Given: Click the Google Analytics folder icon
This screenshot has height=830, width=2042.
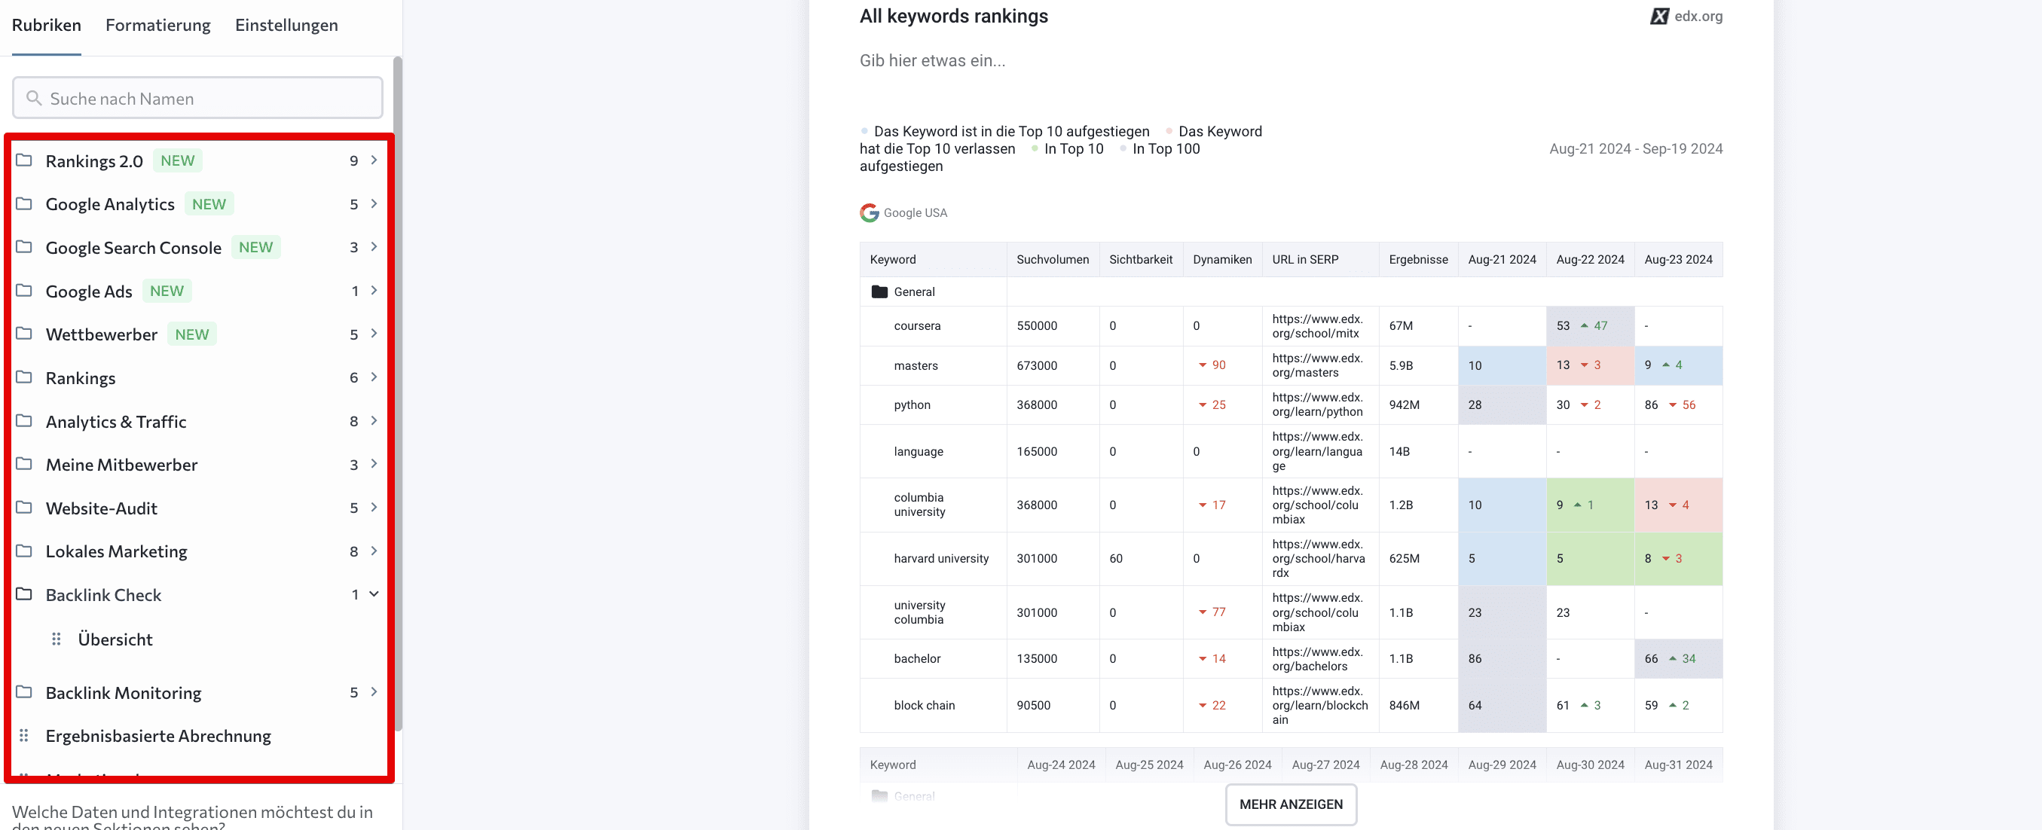Looking at the screenshot, I should tap(25, 203).
